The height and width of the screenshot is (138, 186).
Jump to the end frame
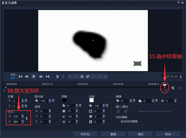(48, 77)
